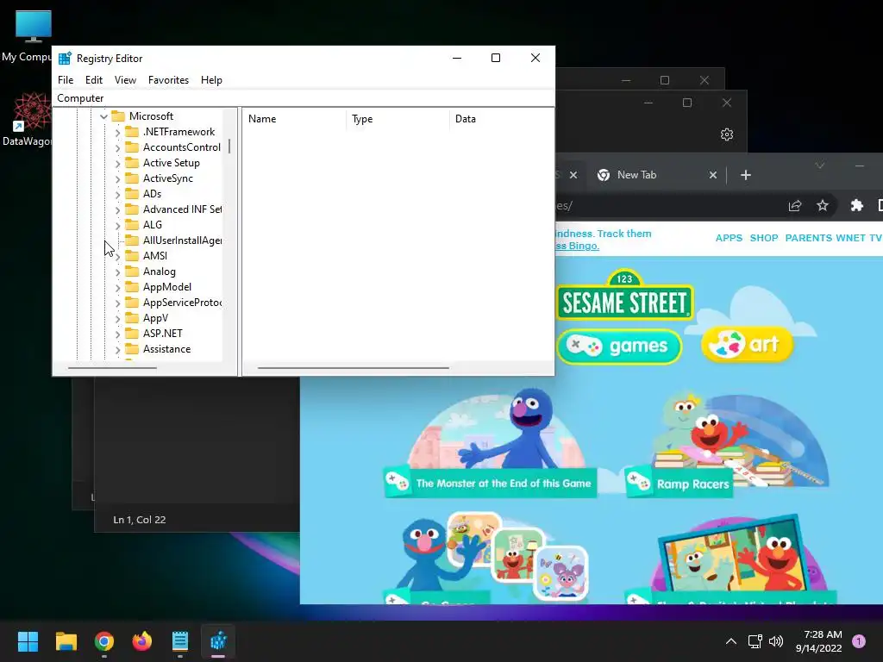
Task: Expand the AMSI key
Action: tap(117, 256)
